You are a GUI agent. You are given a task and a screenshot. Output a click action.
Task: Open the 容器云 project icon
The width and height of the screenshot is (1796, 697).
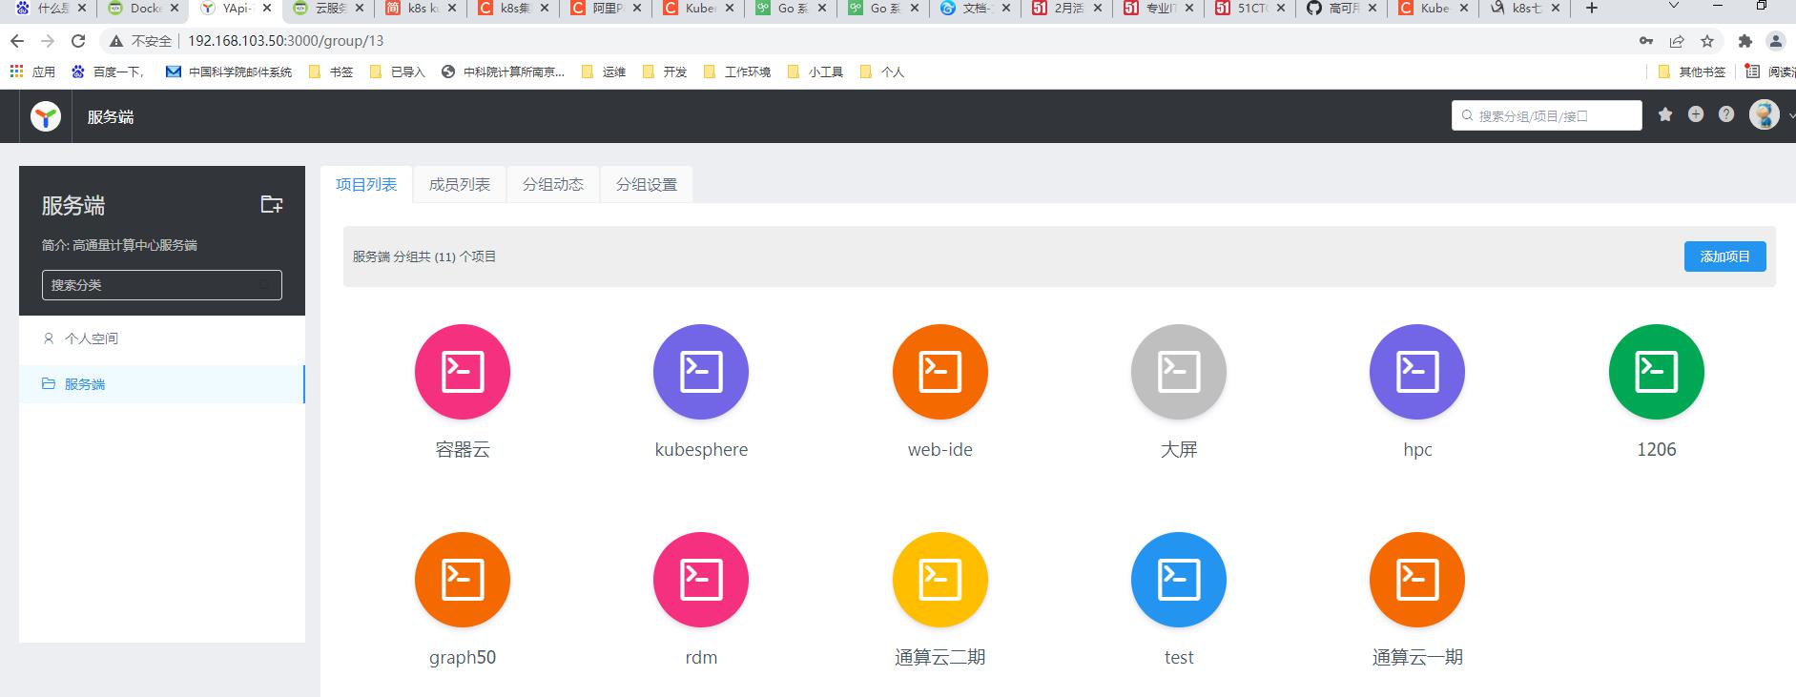point(463,372)
